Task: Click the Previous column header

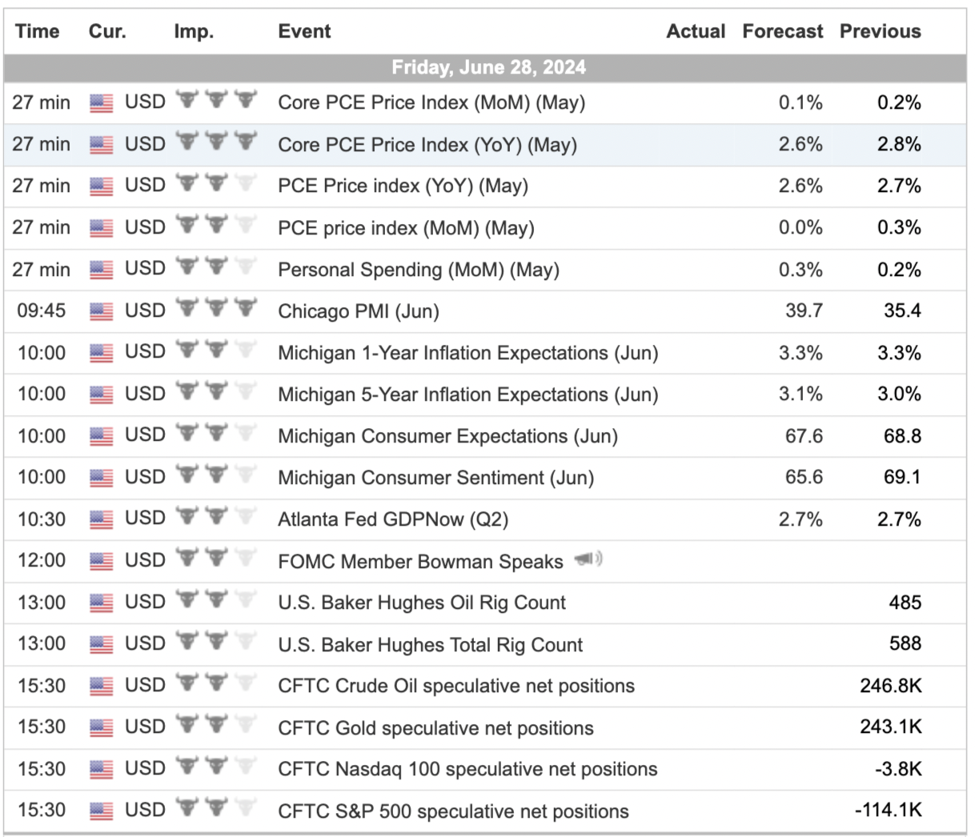Action: (880, 31)
